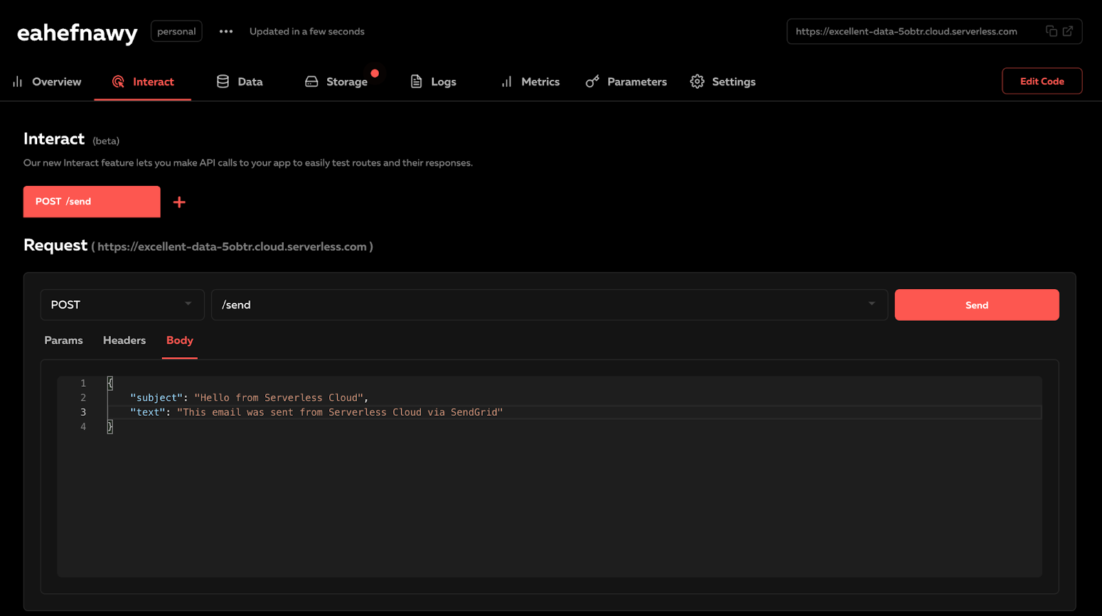Click the three-dot more options icon
Image resolution: width=1102 pixels, height=616 pixels.
(226, 32)
